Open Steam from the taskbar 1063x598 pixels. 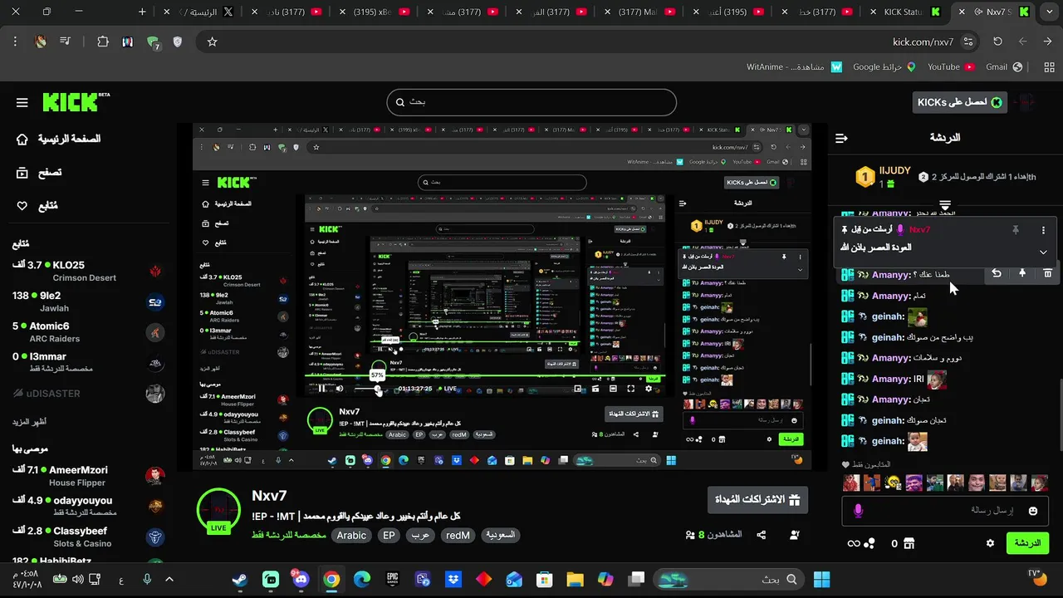coord(239,579)
